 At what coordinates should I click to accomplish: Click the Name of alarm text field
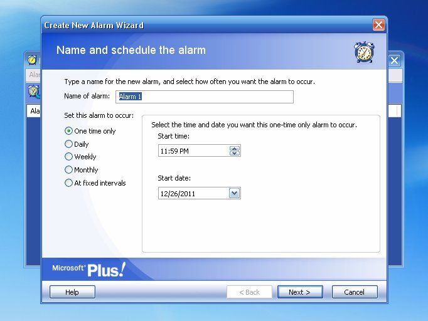click(205, 97)
